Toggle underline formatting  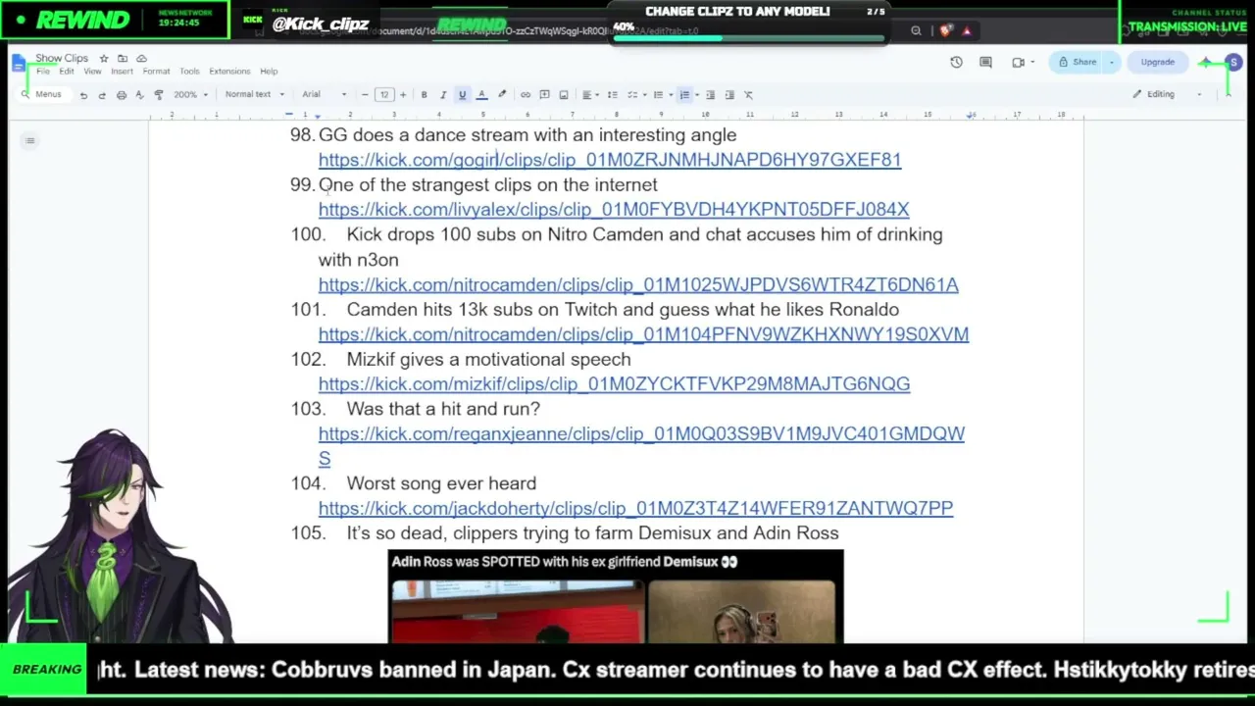[462, 95]
